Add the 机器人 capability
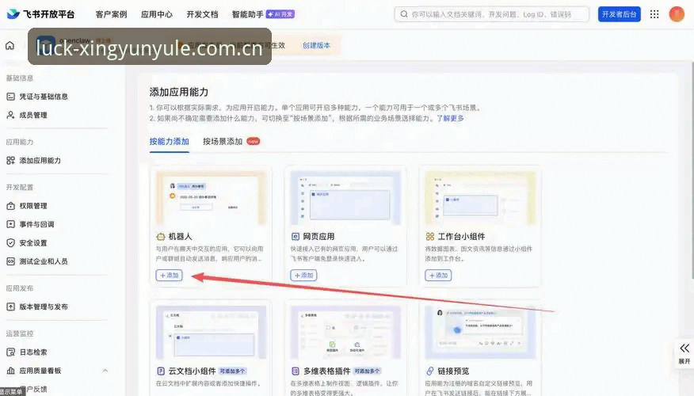 pos(169,275)
